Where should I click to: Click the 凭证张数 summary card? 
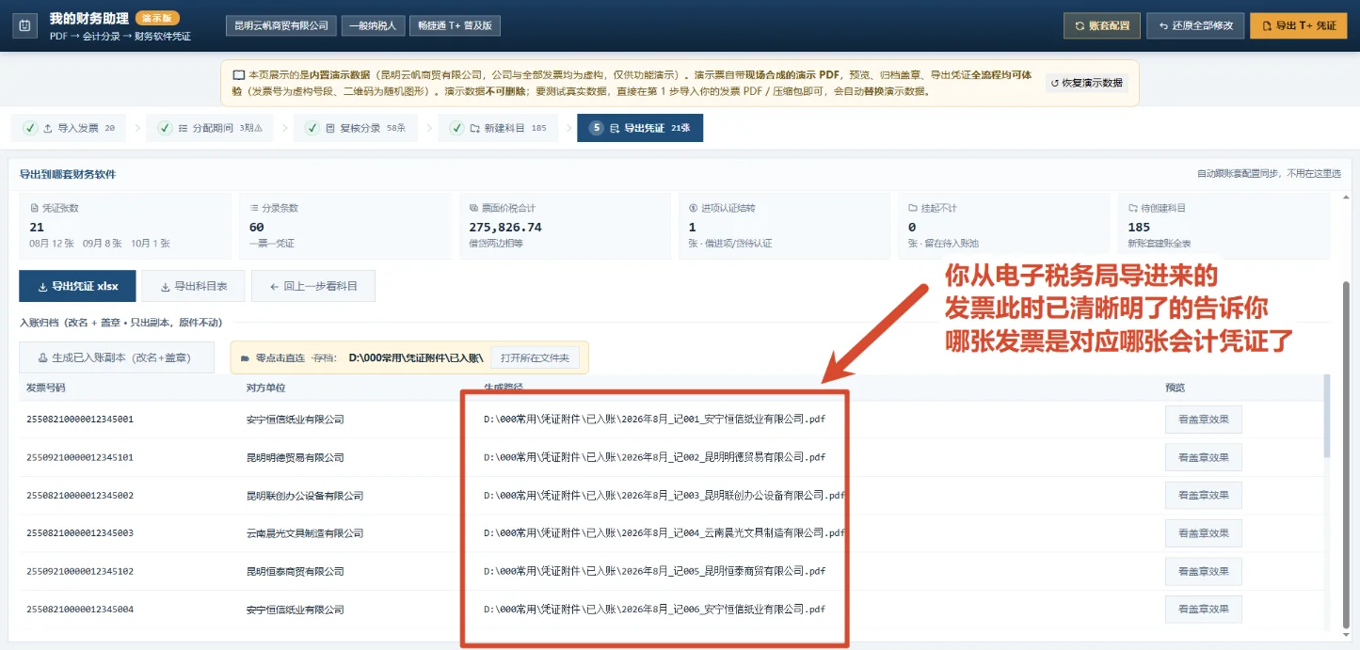[125, 226]
